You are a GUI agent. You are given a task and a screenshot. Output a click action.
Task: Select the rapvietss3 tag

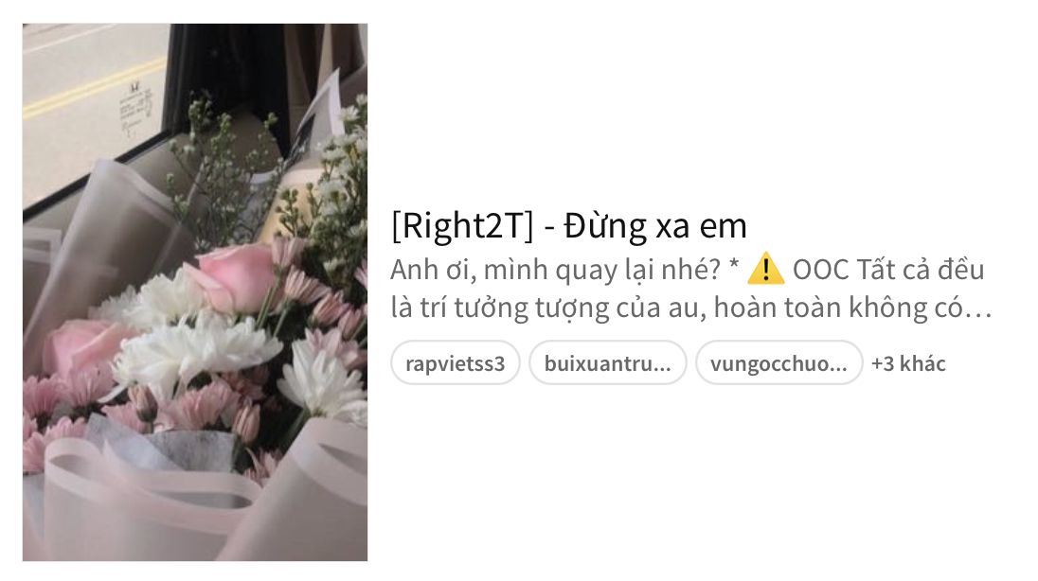455,362
